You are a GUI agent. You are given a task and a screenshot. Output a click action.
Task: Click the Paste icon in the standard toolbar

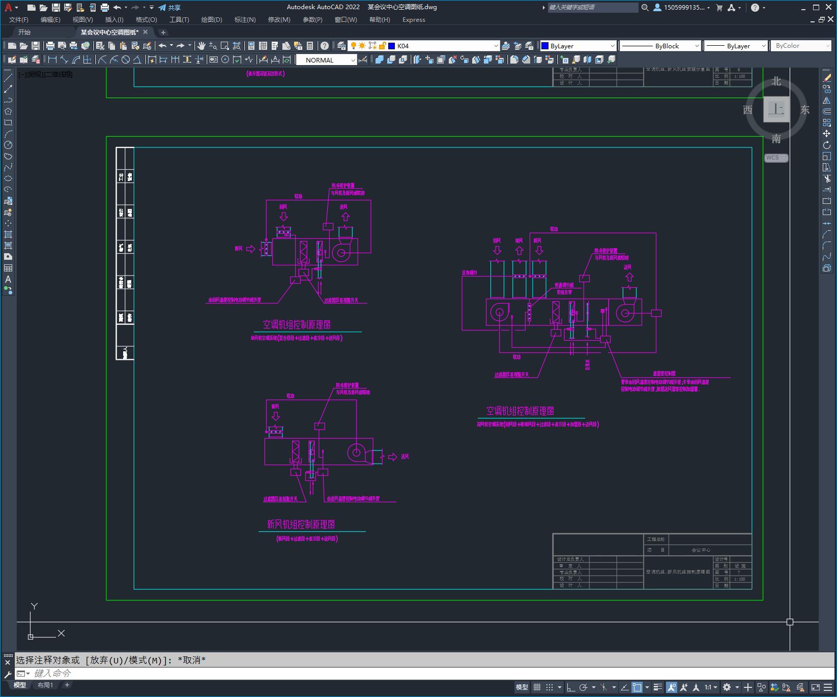tap(123, 46)
